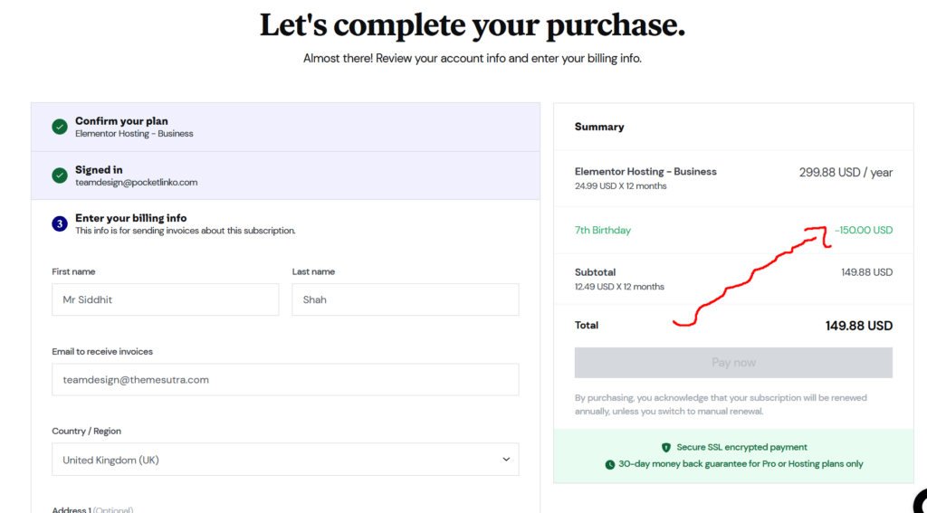Click Elementor Hosting - Business in Summary

click(x=645, y=171)
